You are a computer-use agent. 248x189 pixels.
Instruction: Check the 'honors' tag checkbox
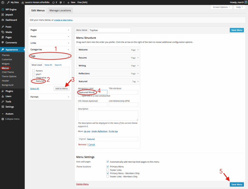coord(33,71)
